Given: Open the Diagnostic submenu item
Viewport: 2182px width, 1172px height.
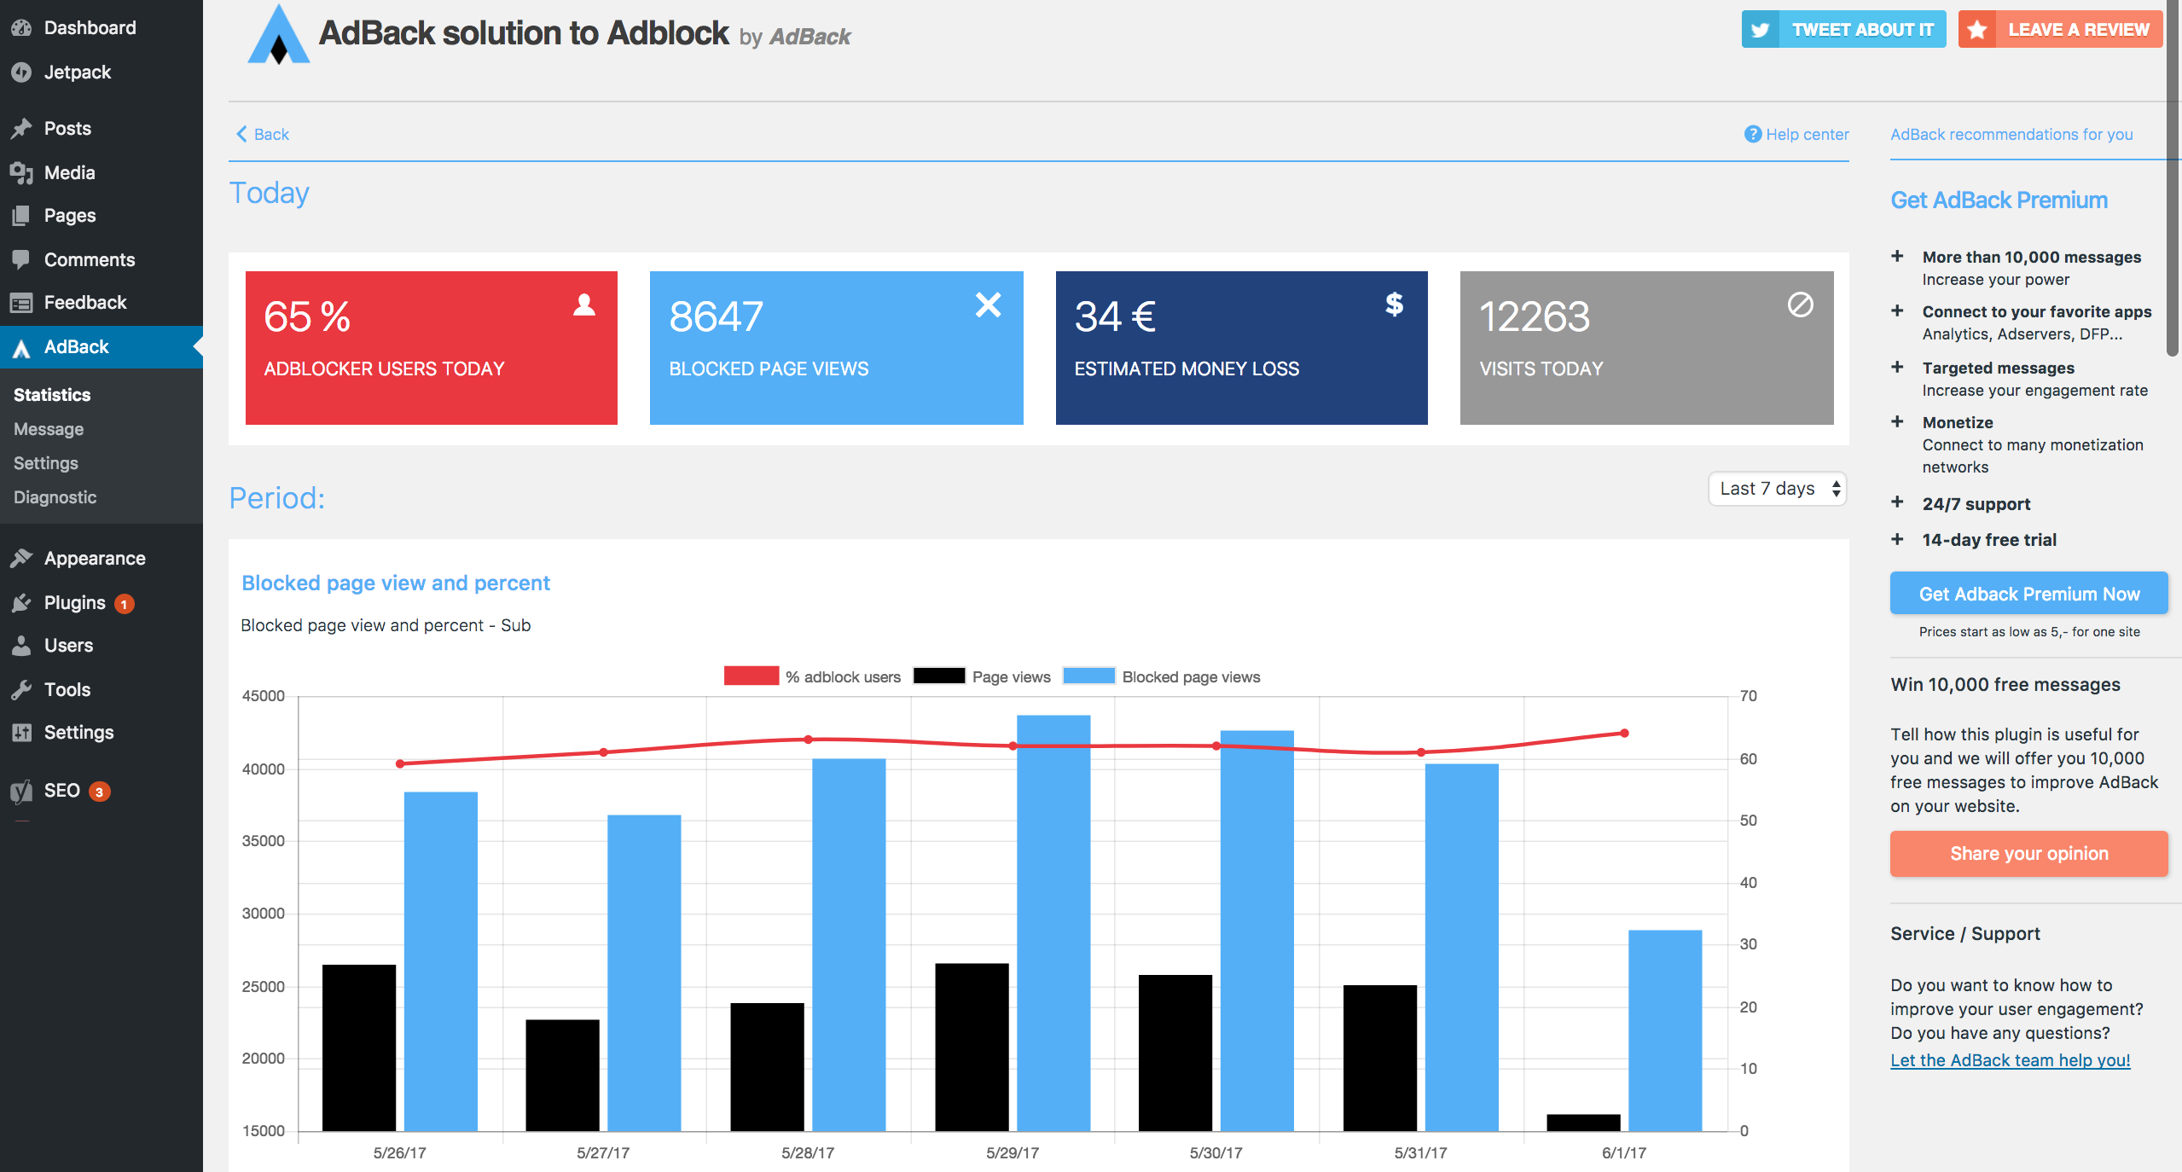Looking at the screenshot, I should tap(55, 497).
